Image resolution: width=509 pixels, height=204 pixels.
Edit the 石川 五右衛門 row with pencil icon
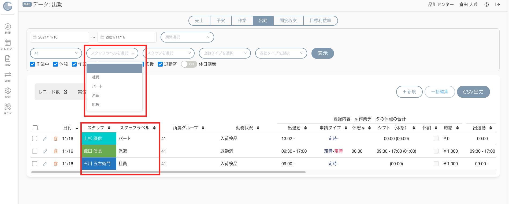[x=45, y=164]
